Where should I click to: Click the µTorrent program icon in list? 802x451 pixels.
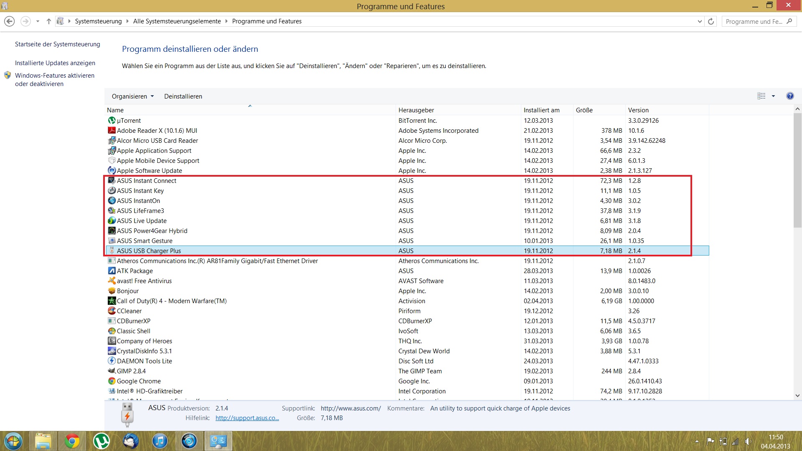[112, 121]
